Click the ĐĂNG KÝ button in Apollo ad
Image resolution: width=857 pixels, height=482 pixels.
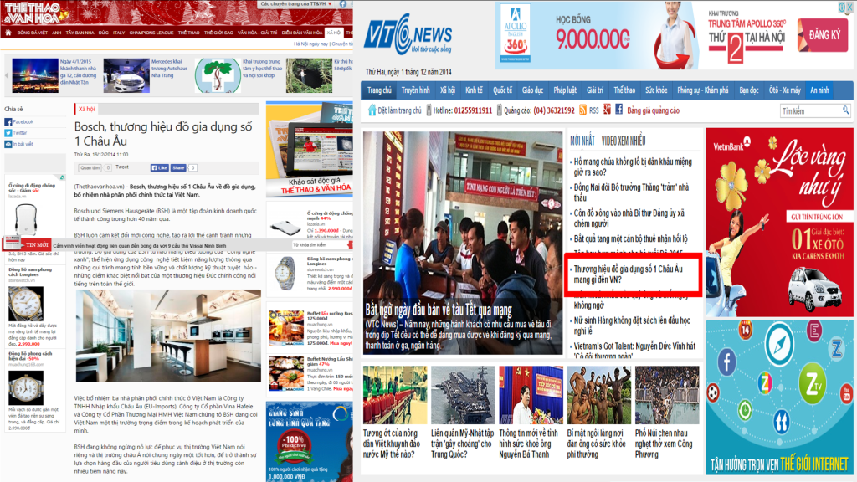point(824,35)
